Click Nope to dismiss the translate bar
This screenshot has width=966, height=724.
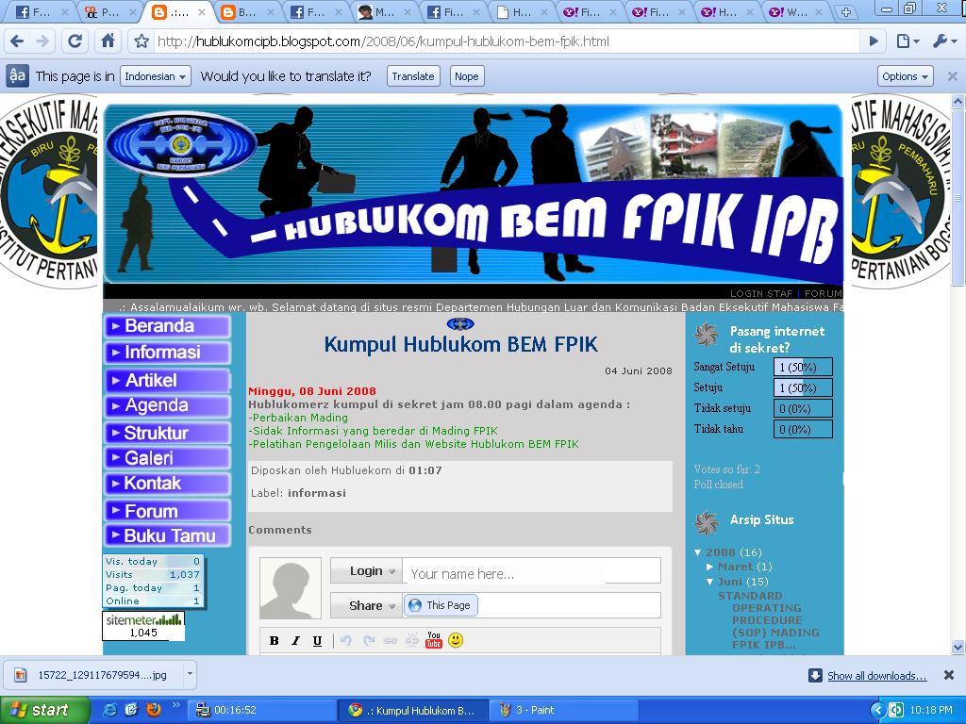click(466, 76)
